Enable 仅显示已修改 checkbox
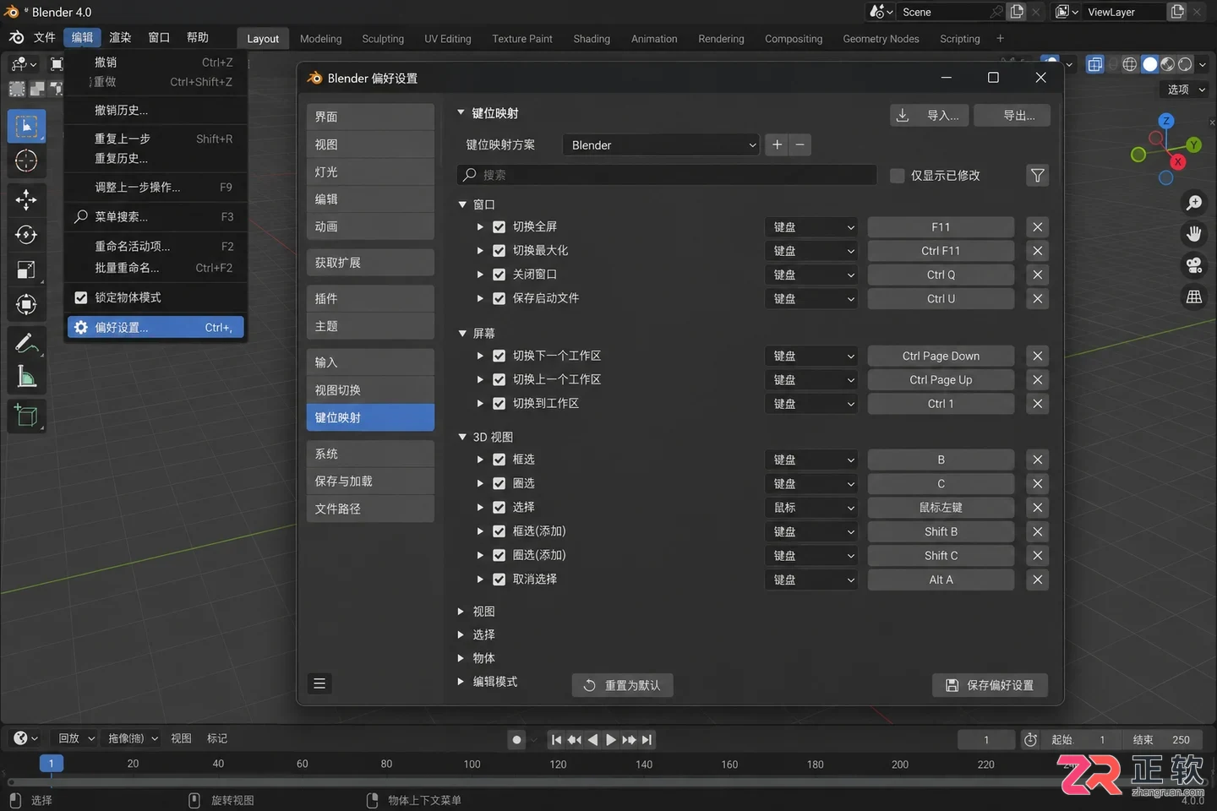The image size is (1217, 811). click(898, 176)
